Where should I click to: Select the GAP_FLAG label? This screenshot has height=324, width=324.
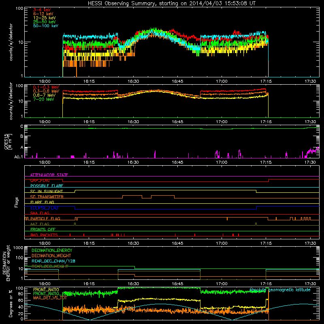coord(40,180)
